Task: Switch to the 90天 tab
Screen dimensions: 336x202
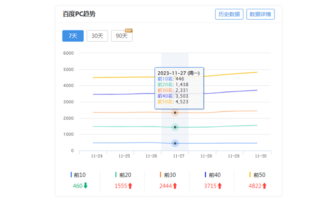Action: (121, 36)
